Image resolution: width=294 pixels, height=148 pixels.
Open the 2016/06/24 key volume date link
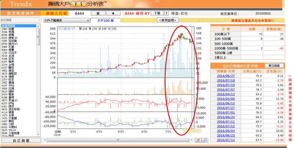point(226,117)
